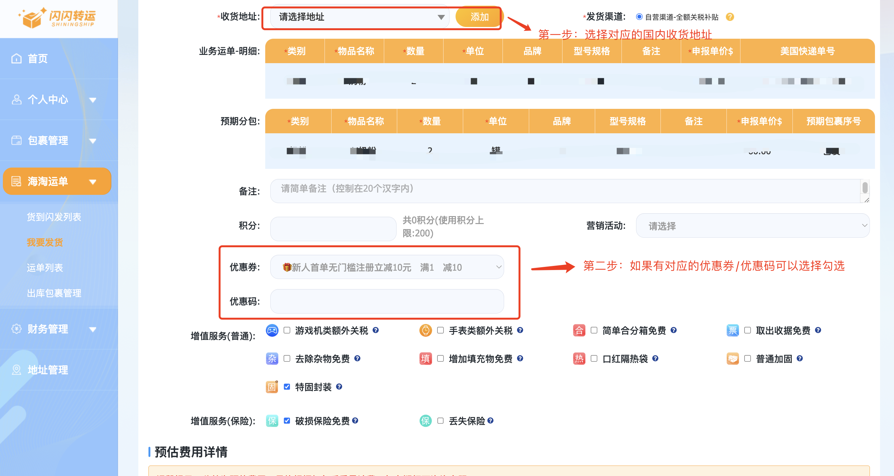Expand the 优惠券 coupon dropdown
This screenshot has height=476, width=894.
387,267
